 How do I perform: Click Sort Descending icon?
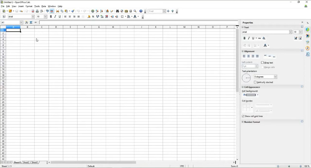[x=101, y=11]
